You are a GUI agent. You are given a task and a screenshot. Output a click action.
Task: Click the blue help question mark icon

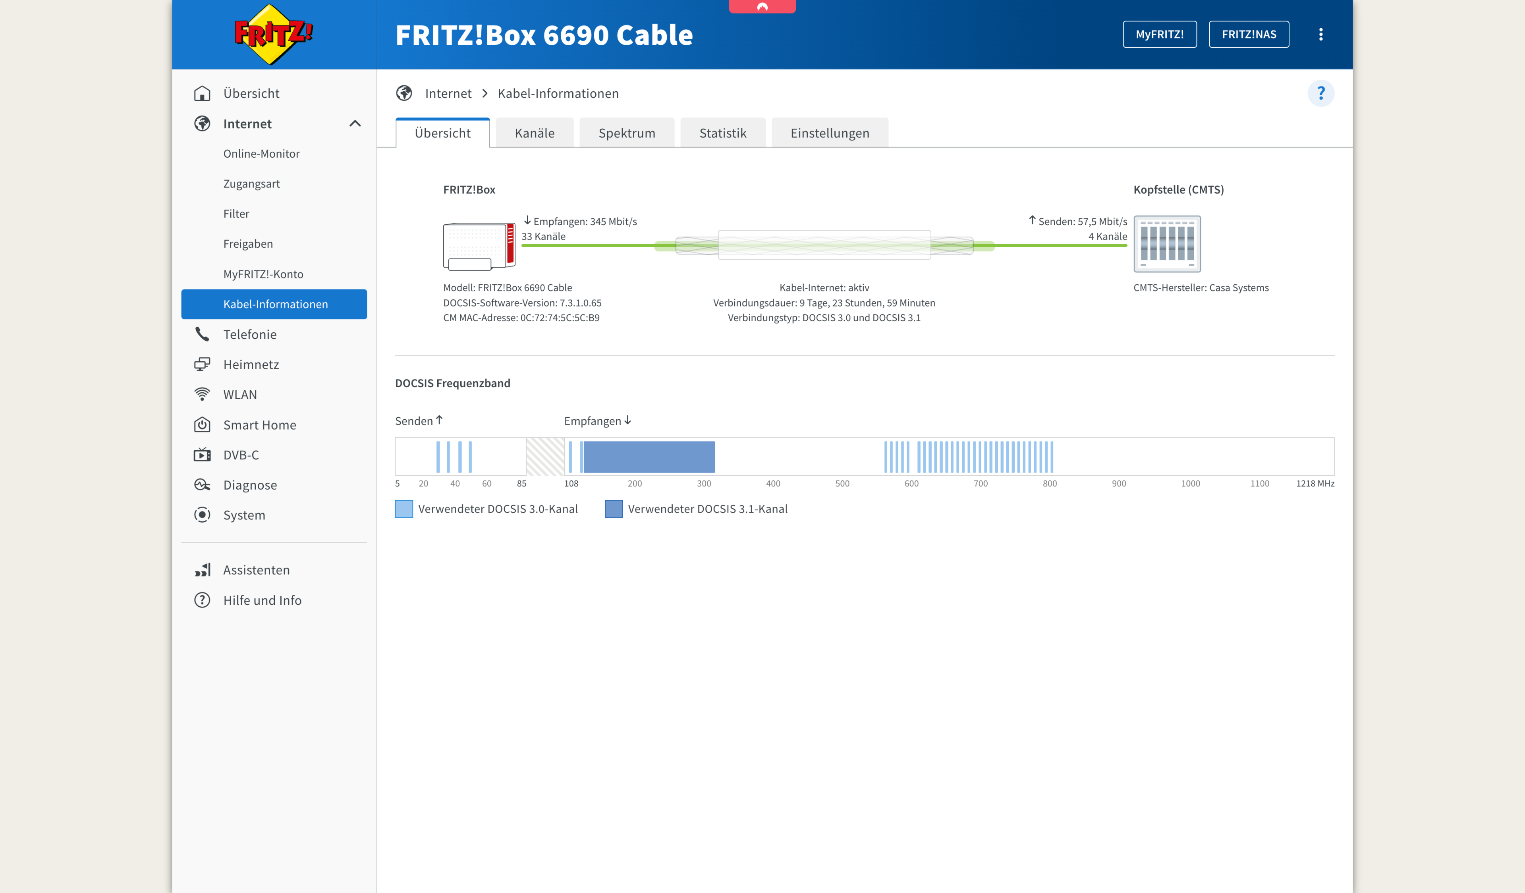point(1322,93)
